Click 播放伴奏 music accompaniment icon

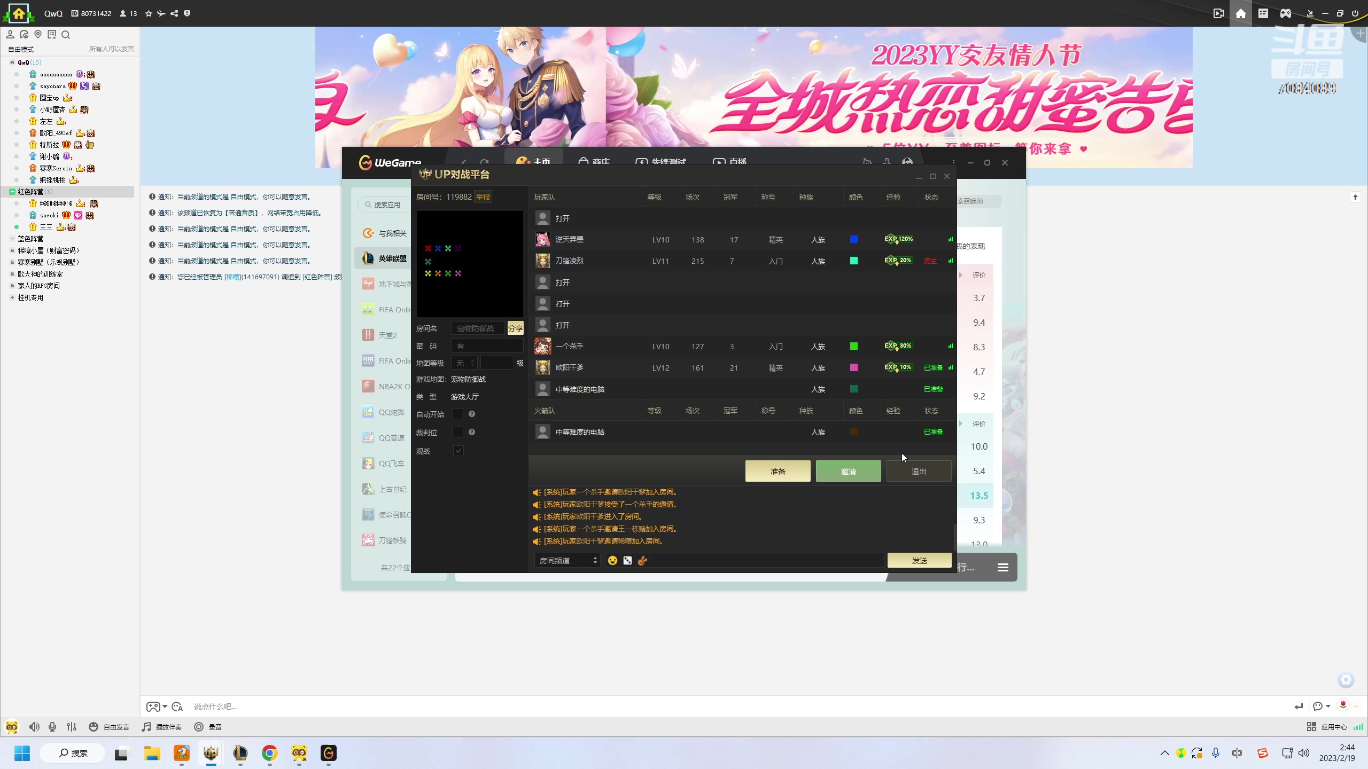coord(161,727)
